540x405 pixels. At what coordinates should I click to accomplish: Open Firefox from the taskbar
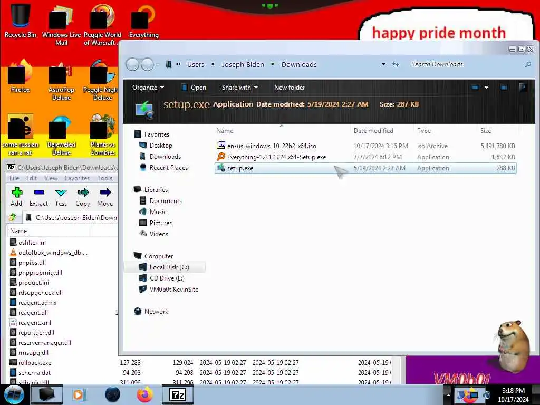145,394
